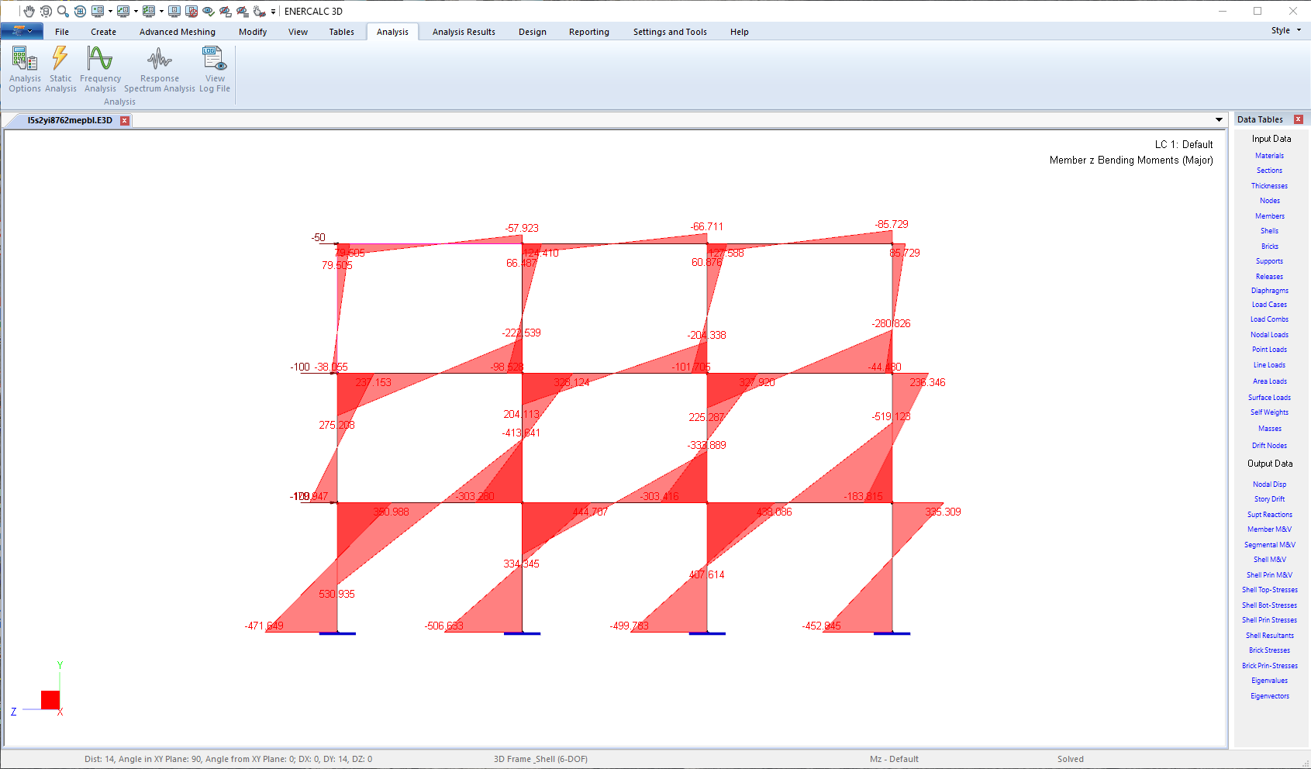Open the Nodes data table
Screen dimensions: 1311x769
[1269, 201]
